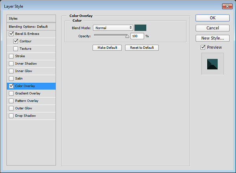
Task: Select the Gradient Overlay effect row
Action: coord(31,93)
